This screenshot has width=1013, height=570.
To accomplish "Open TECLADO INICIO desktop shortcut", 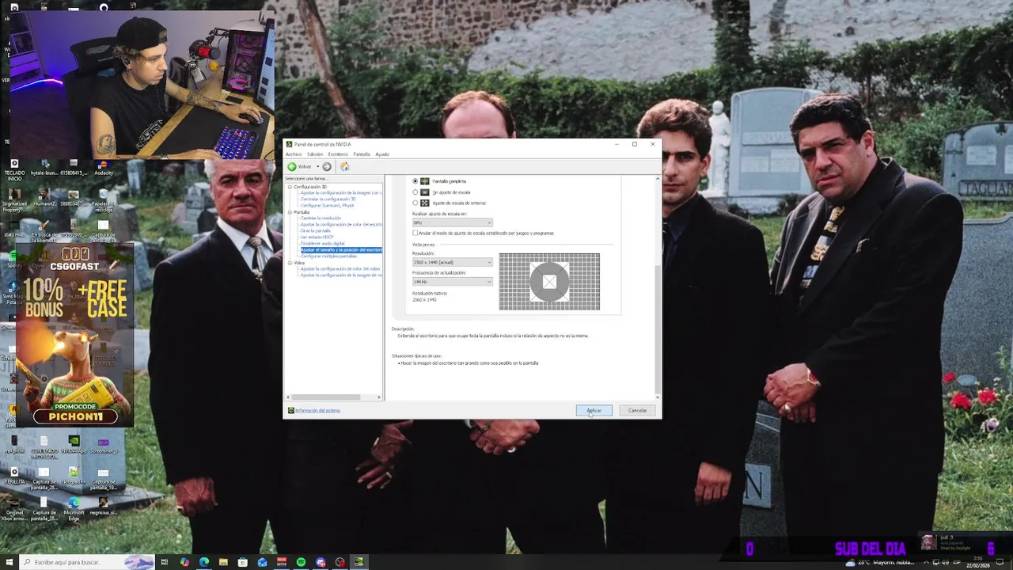I will point(13,169).
